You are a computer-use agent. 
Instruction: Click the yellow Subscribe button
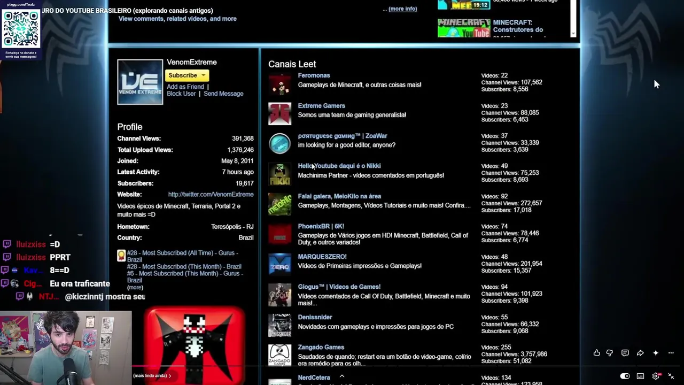187,75
